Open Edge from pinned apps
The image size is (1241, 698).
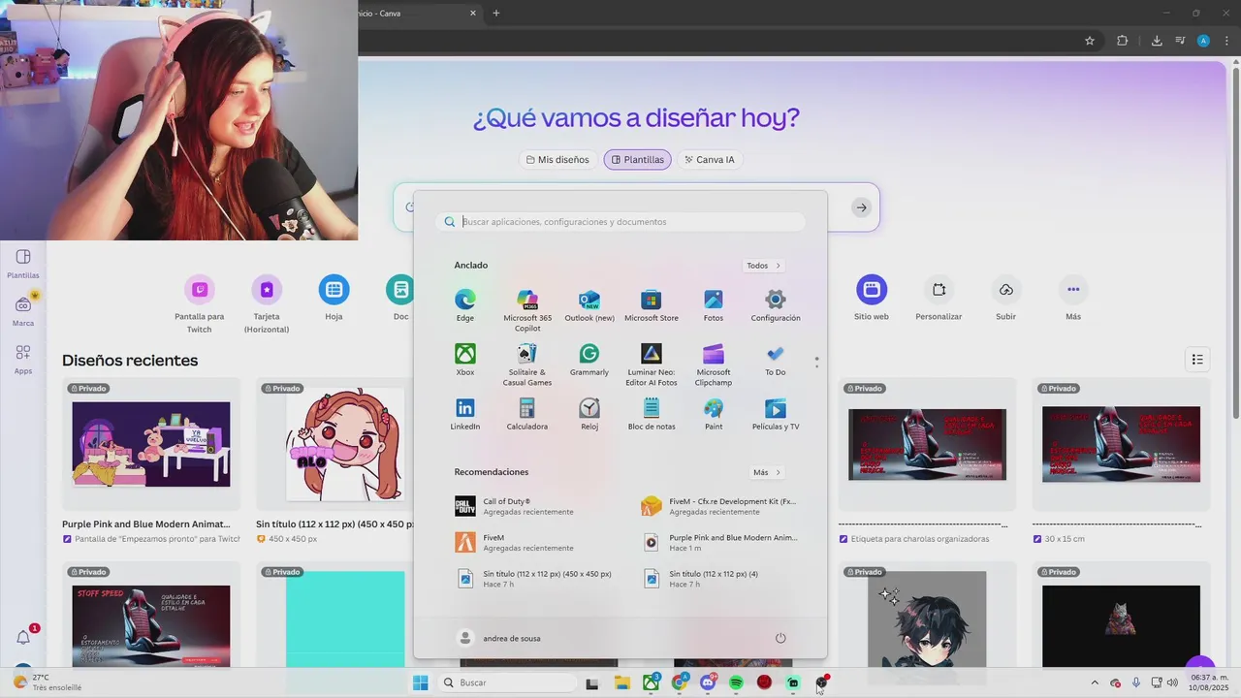[x=465, y=304]
